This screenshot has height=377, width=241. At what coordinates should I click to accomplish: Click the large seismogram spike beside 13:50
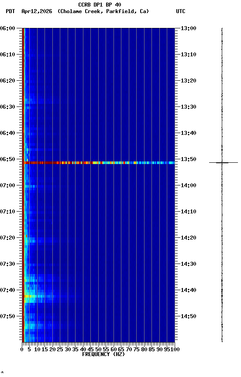[x=224, y=163]
